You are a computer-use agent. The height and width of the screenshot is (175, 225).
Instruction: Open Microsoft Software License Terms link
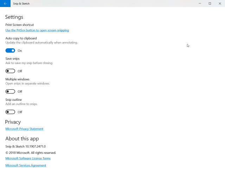pos(28,158)
